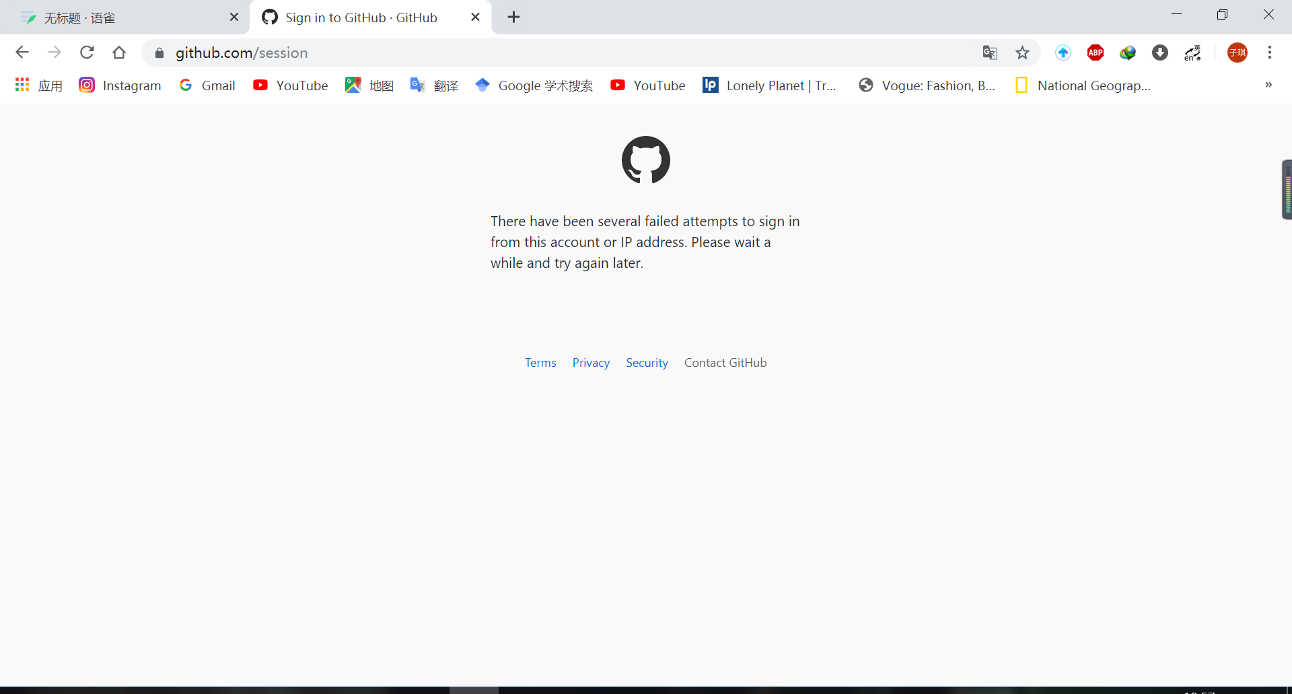Open the Privacy footer link
The height and width of the screenshot is (694, 1292).
coord(591,363)
